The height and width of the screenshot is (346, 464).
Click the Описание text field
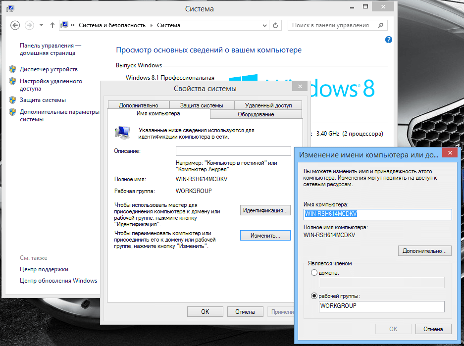[233, 151]
